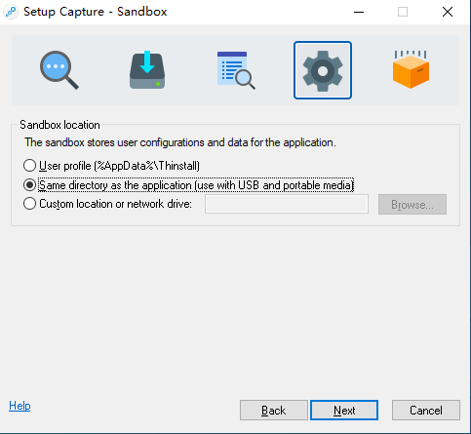This screenshot has height=434, width=471.
Task: Select Same directory as the application option
Action: 188,185
